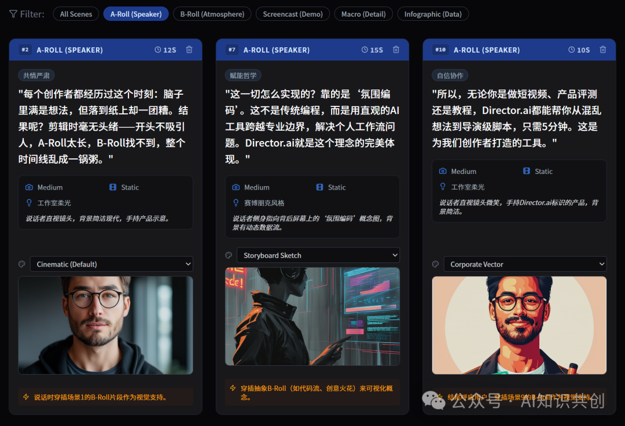
Task: Open the Storyboard Sketch style selector
Action: click(x=318, y=255)
